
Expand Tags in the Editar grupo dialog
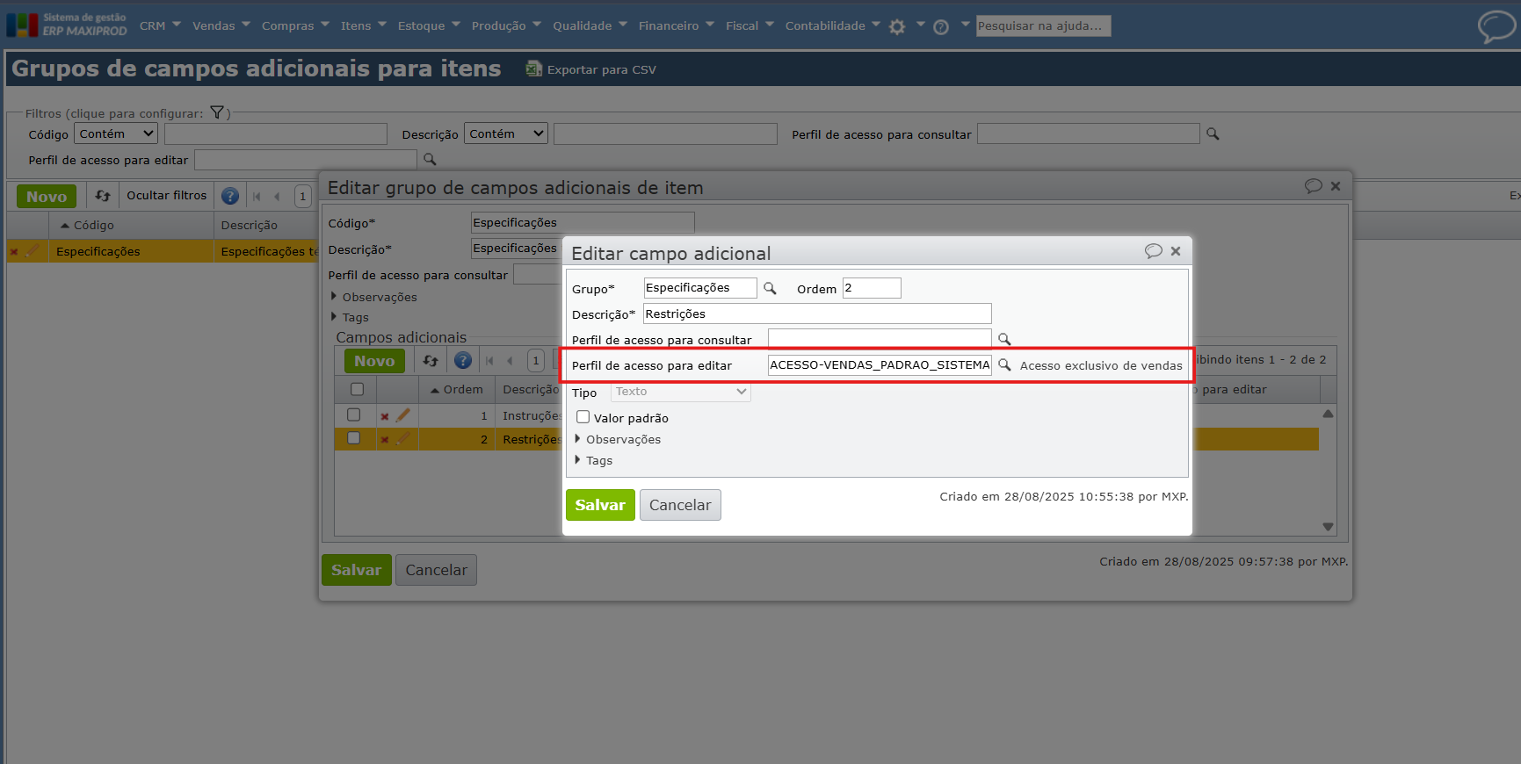tap(350, 317)
